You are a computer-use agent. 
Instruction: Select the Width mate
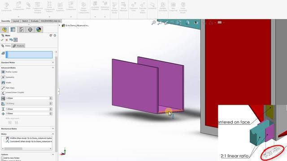[x=6, y=83]
